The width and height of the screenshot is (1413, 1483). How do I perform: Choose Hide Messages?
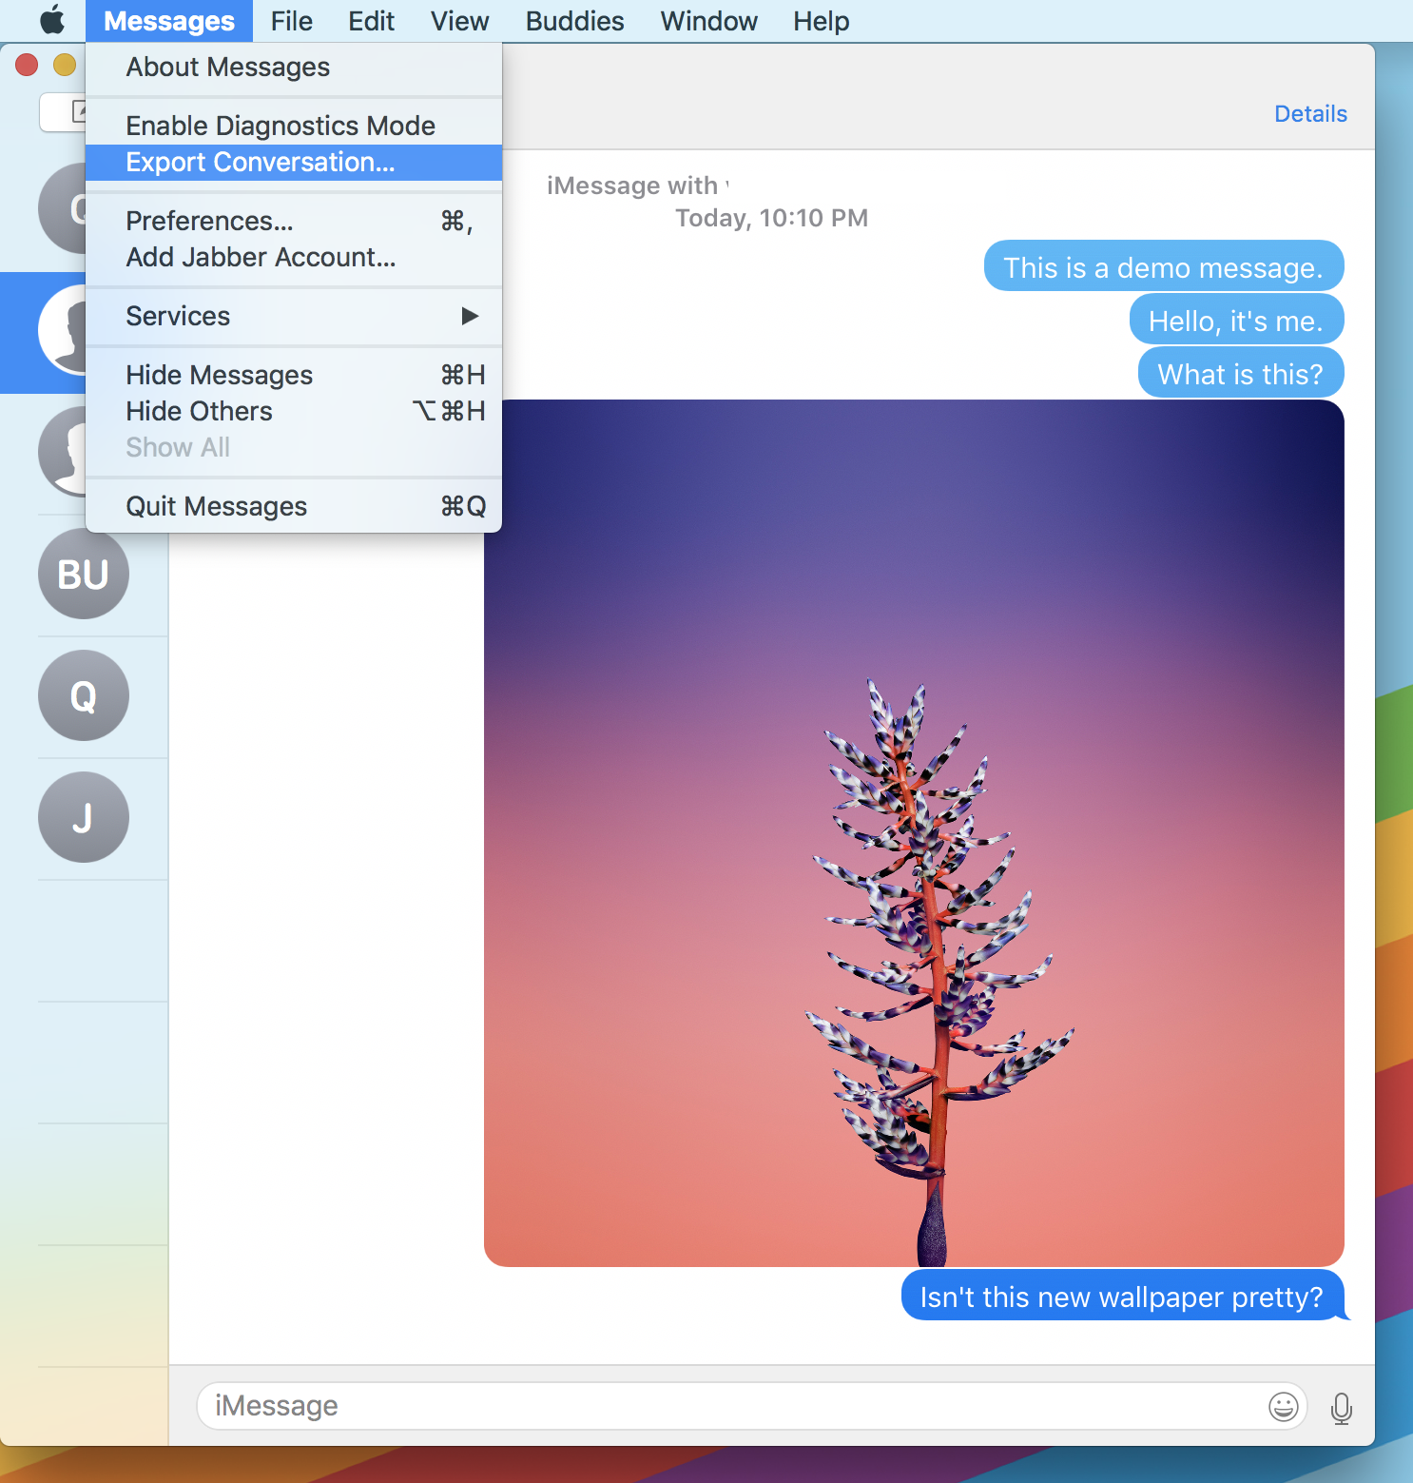[294, 375]
